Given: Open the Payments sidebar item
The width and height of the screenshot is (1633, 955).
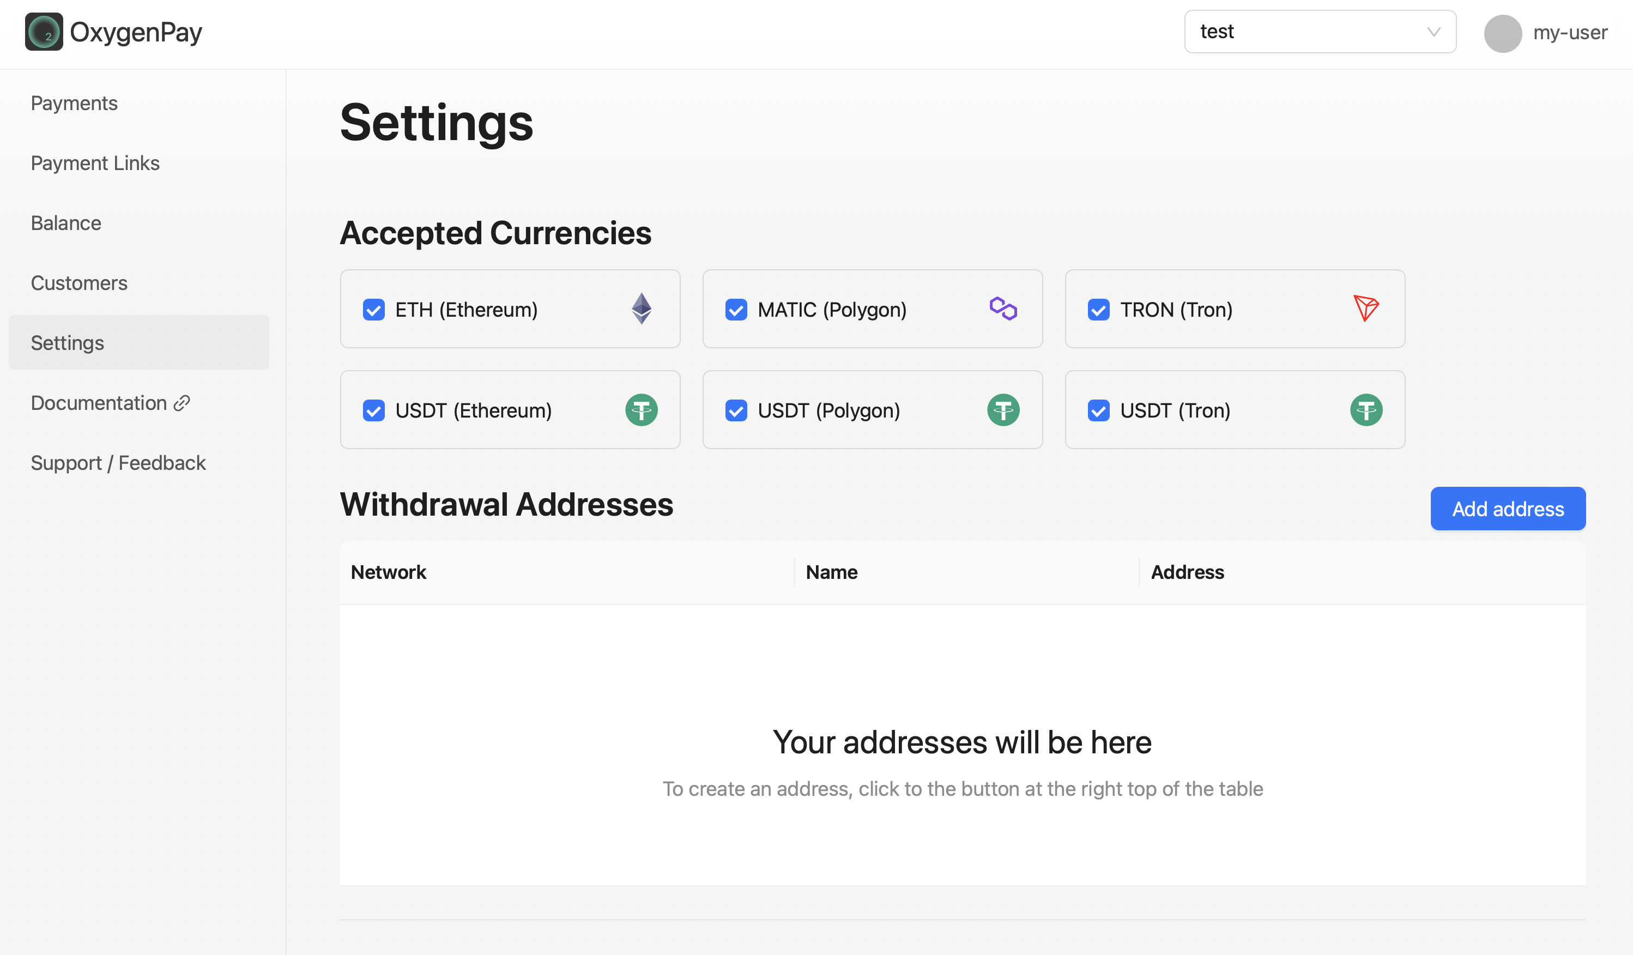Looking at the screenshot, I should 138,103.
